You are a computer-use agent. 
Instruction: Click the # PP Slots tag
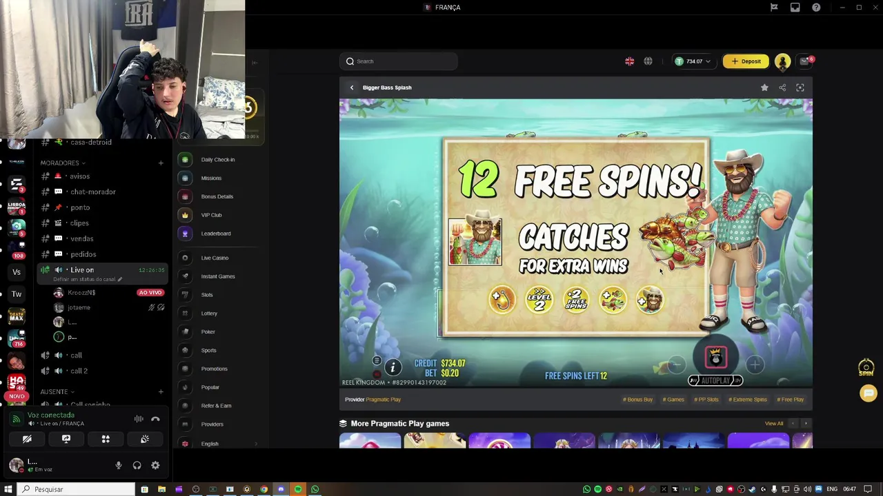pos(706,400)
